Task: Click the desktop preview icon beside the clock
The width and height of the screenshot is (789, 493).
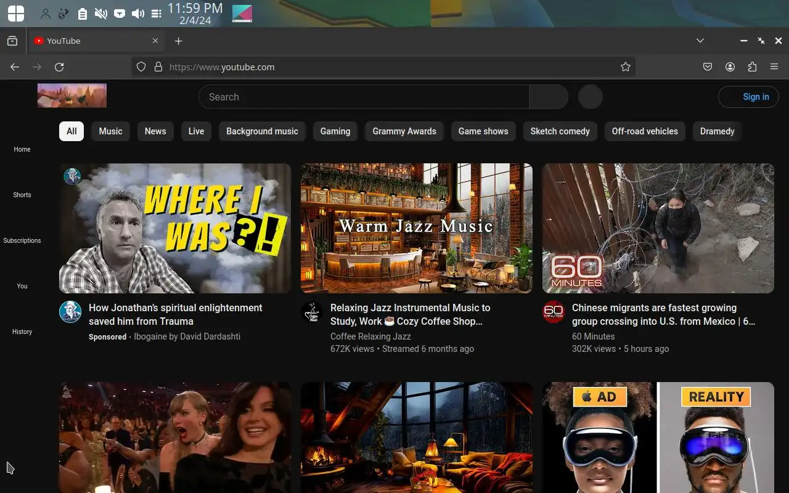Action: tap(242, 14)
